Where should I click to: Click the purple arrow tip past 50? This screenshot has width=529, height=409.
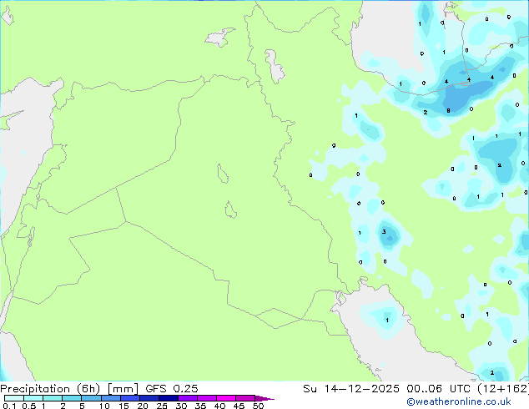pyautogui.click(x=264, y=398)
